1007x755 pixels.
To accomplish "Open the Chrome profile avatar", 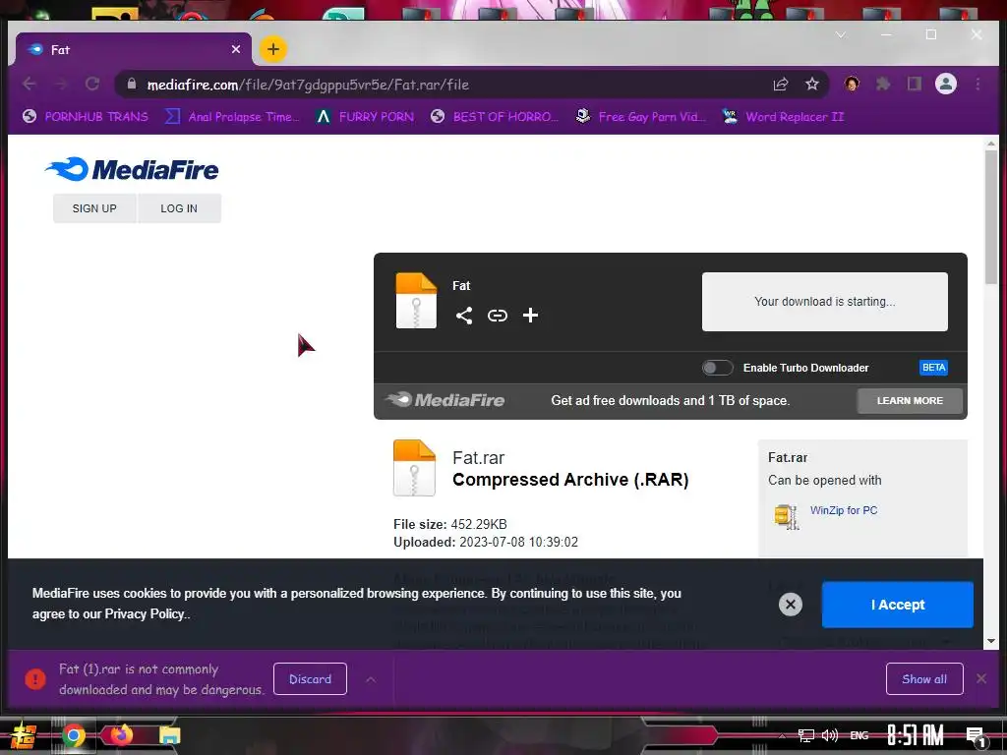I will pos(946,85).
